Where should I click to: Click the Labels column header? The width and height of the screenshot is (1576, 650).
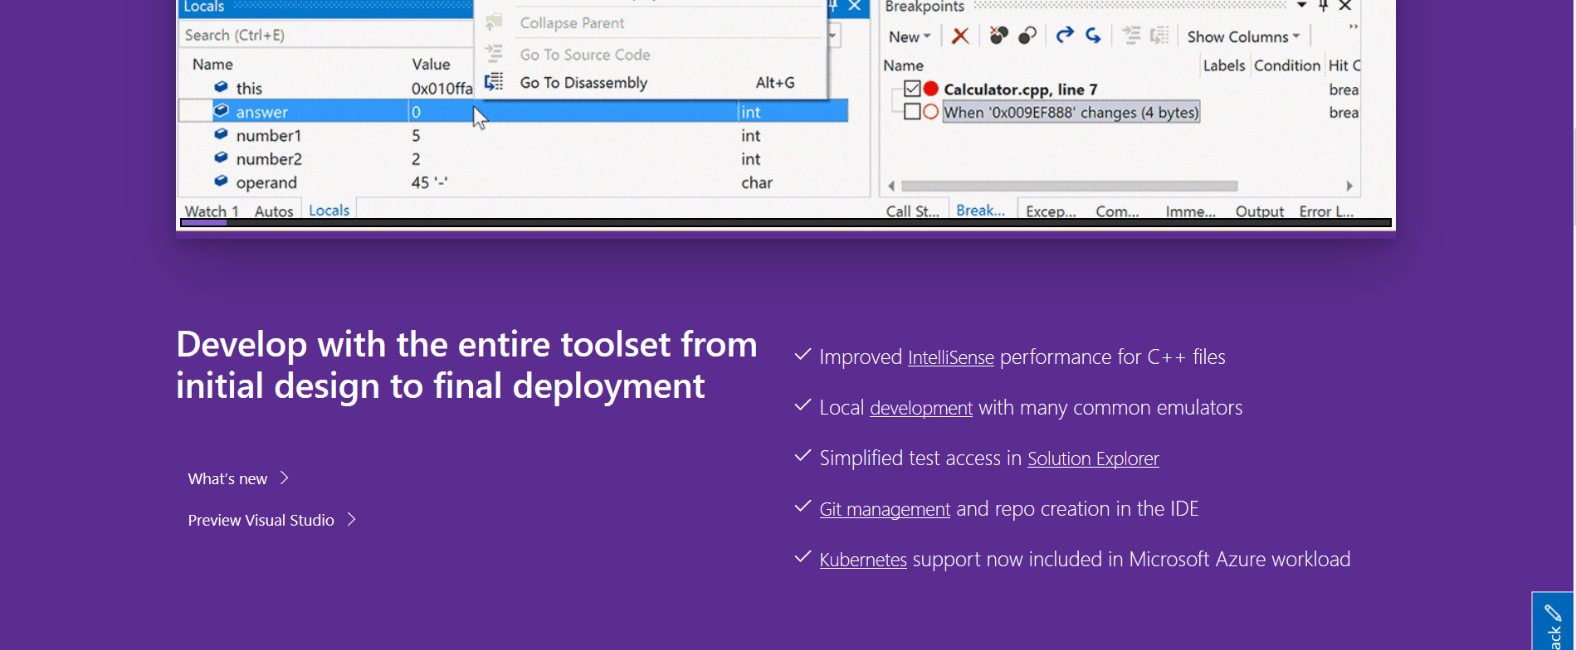pos(1224,65)
